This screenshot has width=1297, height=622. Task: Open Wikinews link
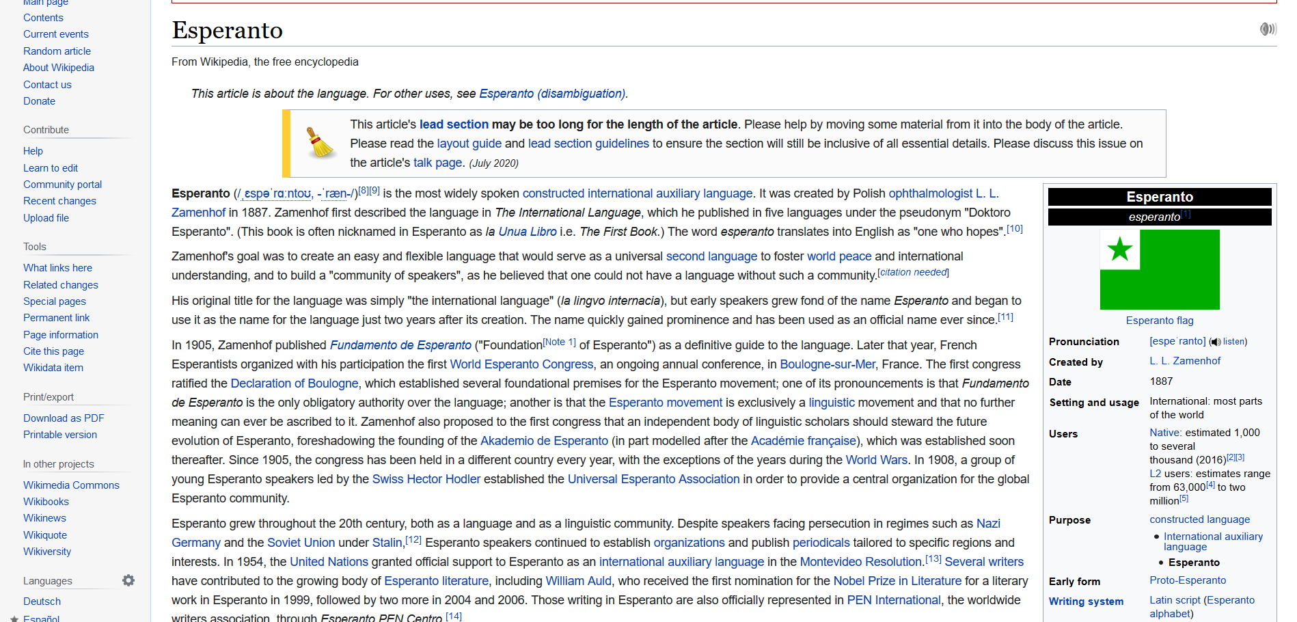[x=44, y=518]
